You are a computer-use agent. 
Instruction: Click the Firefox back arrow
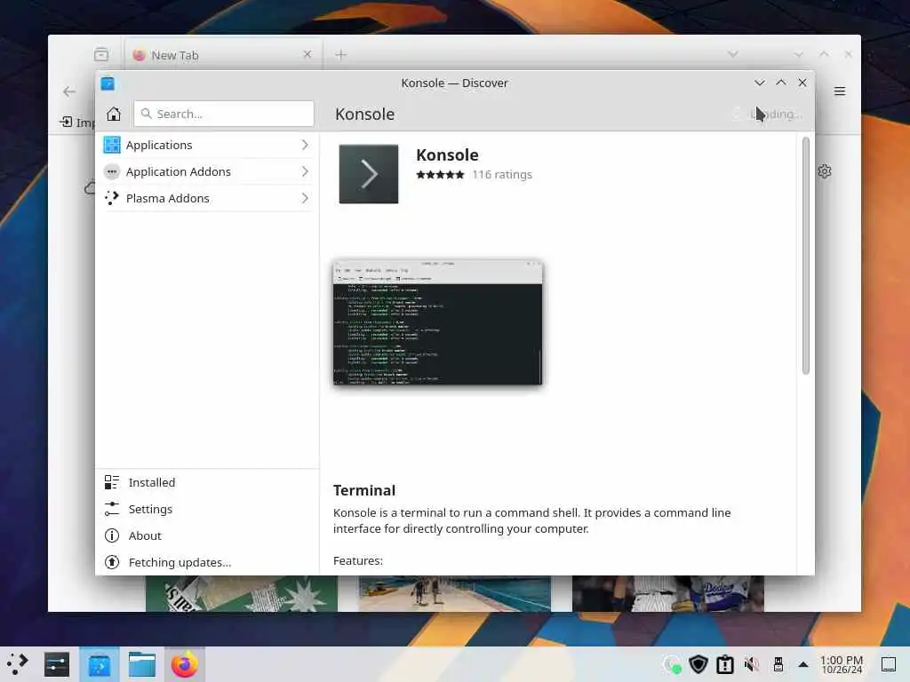tap(69, 91)
